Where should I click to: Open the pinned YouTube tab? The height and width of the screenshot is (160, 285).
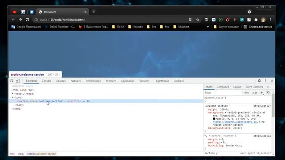[x=15, y=12]
